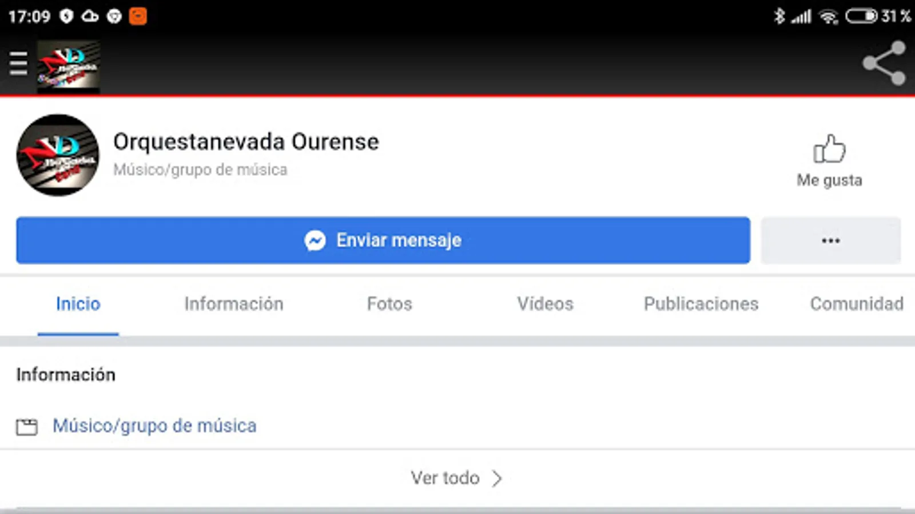Tap the battery indicator in status bar

point(861,16)
